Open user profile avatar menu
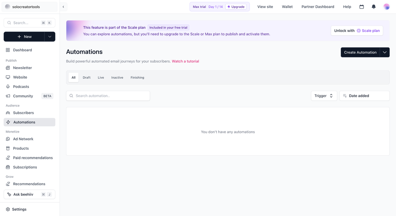Screen dimensions: 396x216 (386, 7)
